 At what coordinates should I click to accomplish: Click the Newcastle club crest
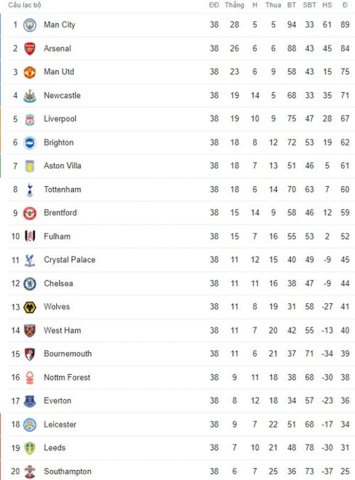tap(30, 96)
